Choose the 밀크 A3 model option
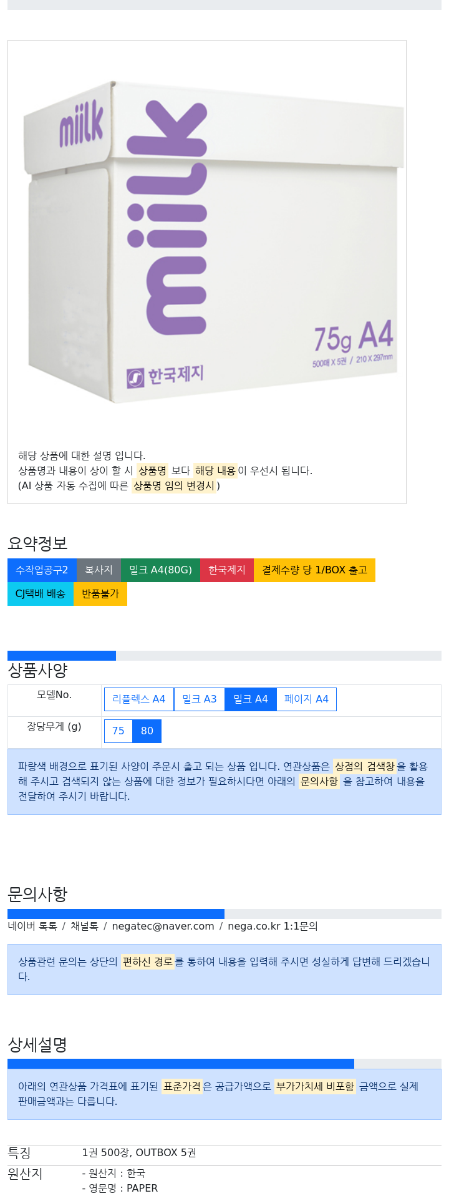The height and width of the screenshot is (1196, 449). point(200,699)
